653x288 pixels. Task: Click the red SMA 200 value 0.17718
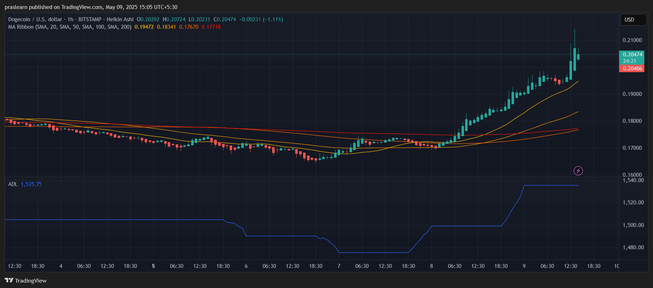[x=211, y=27]
